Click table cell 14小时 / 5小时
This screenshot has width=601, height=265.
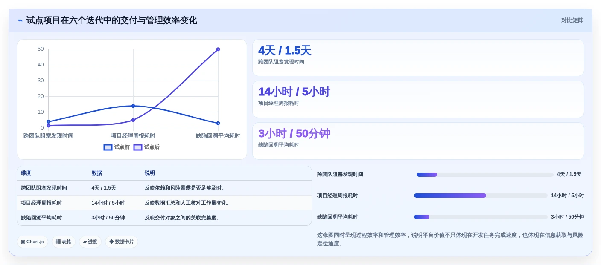pos(108,203)
